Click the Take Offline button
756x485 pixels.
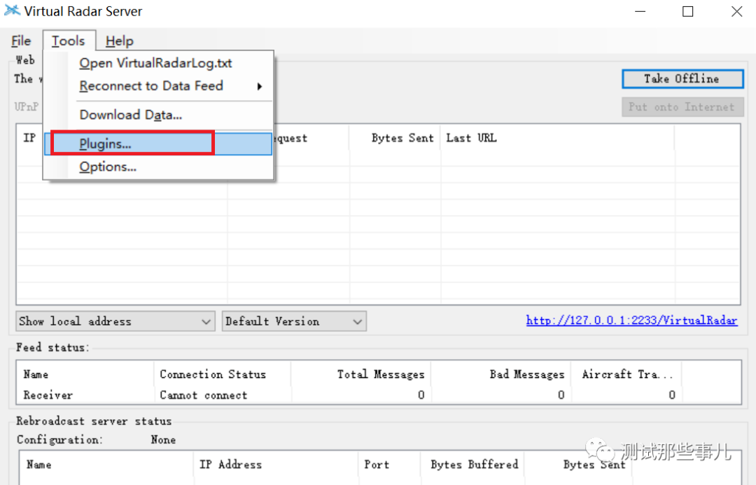point(682,79)
